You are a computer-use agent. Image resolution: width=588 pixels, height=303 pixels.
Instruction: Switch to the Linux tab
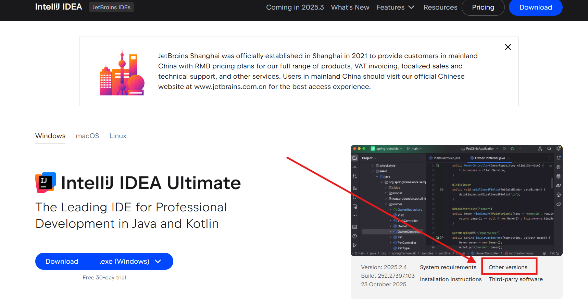118,136
